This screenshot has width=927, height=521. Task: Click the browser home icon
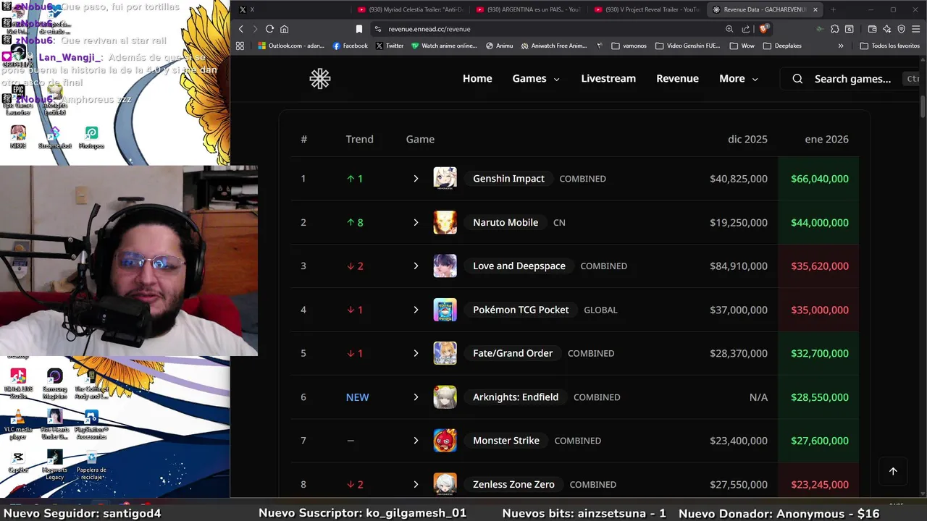tap(284, 29)
